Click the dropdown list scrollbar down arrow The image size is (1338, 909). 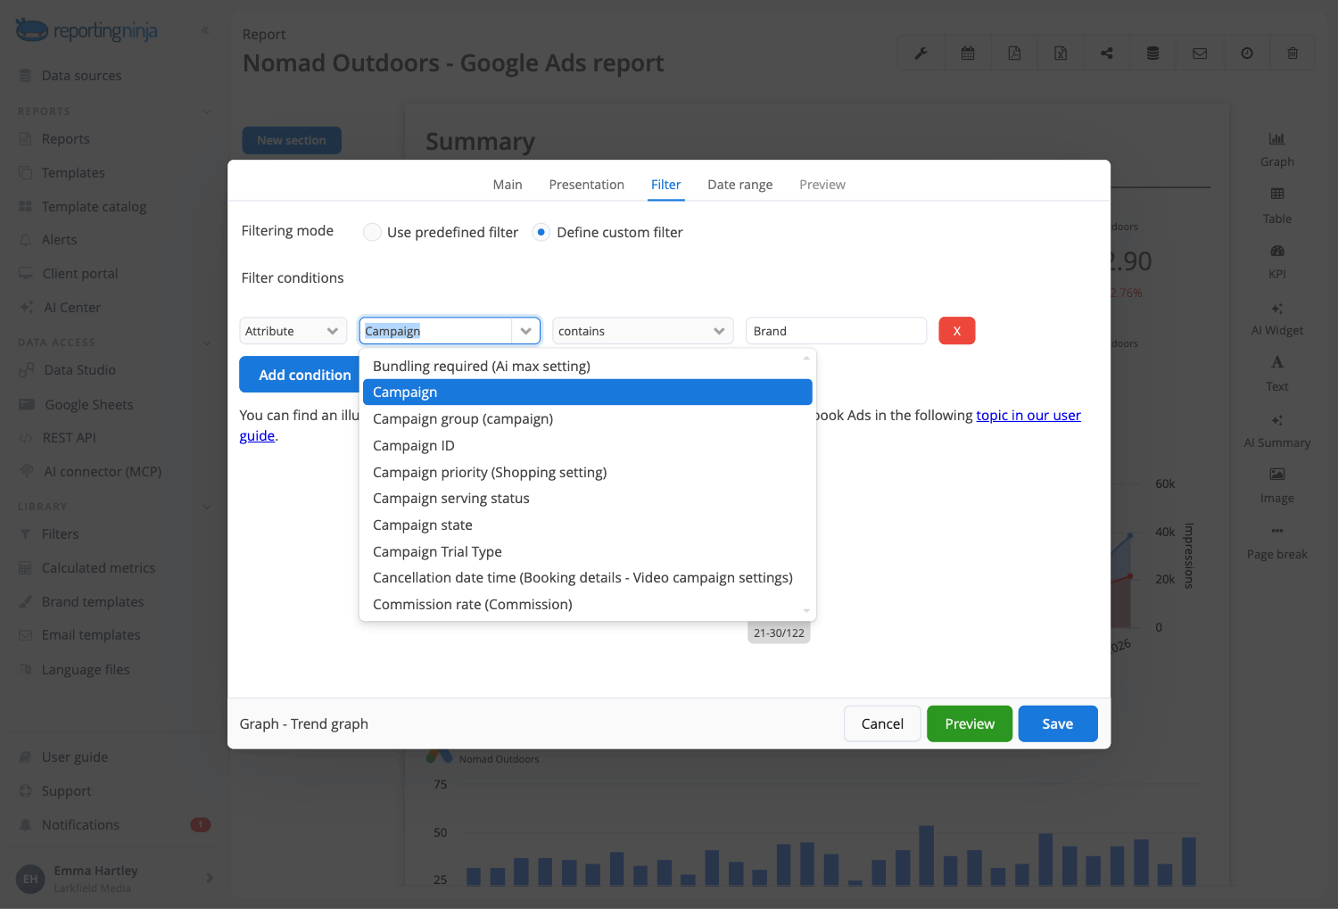pyautogui.click(x=806, y=611)
